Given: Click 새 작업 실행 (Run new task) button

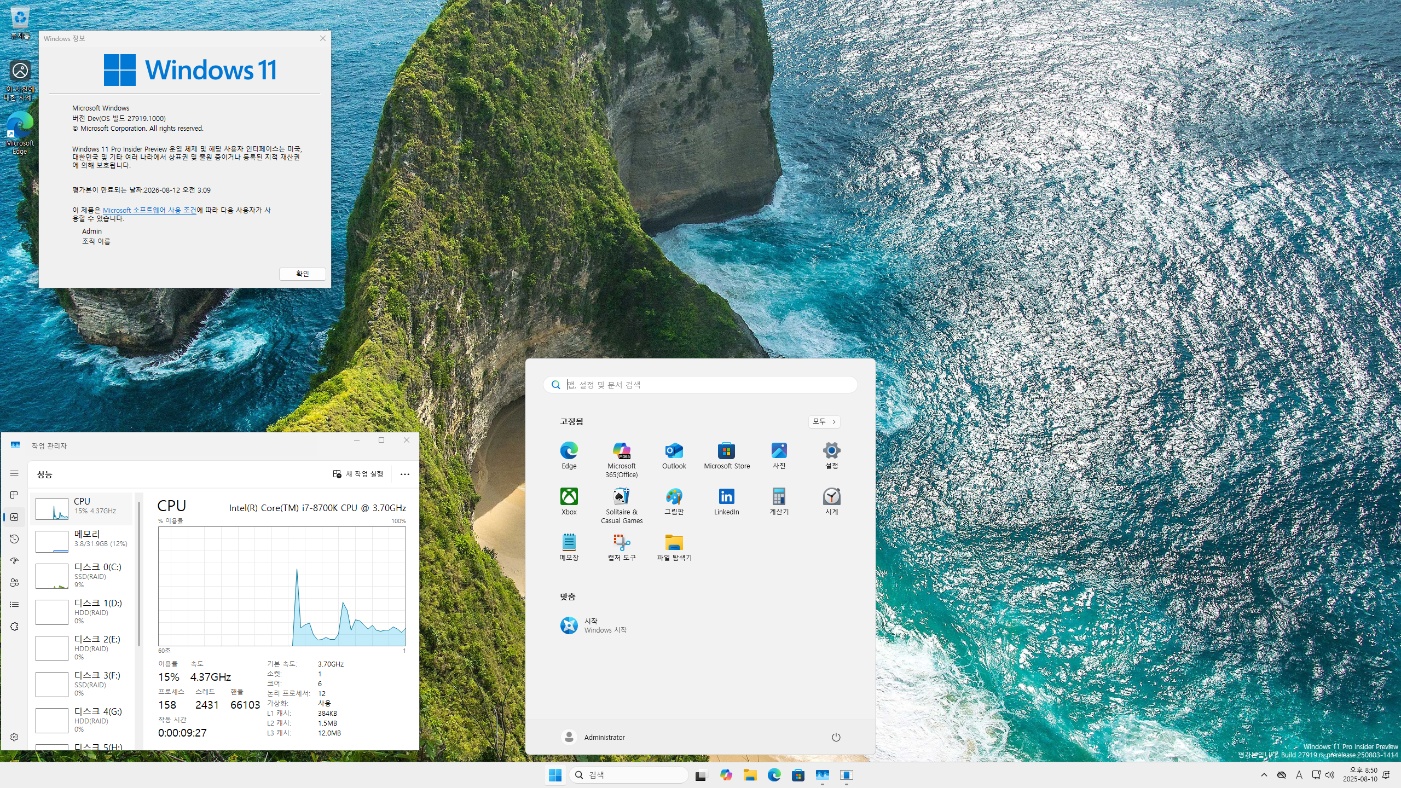Looking at the screenshot, I should (358, 474).
